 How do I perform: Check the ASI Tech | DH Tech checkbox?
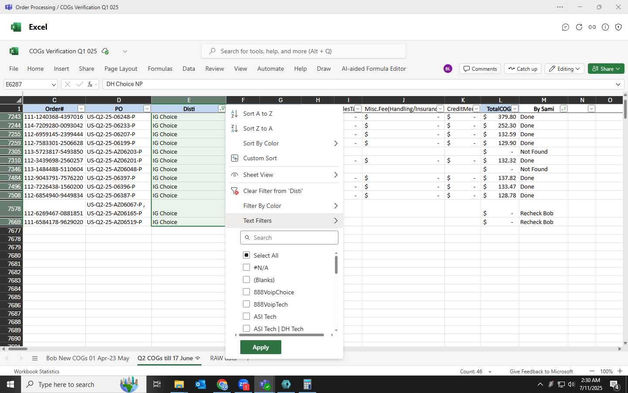pyautogui.click(x=246, y=328)
